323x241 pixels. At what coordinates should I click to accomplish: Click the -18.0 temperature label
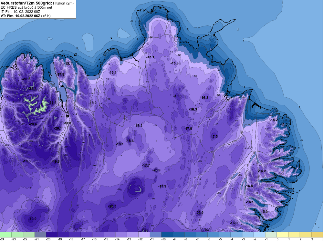click(178, 96)
